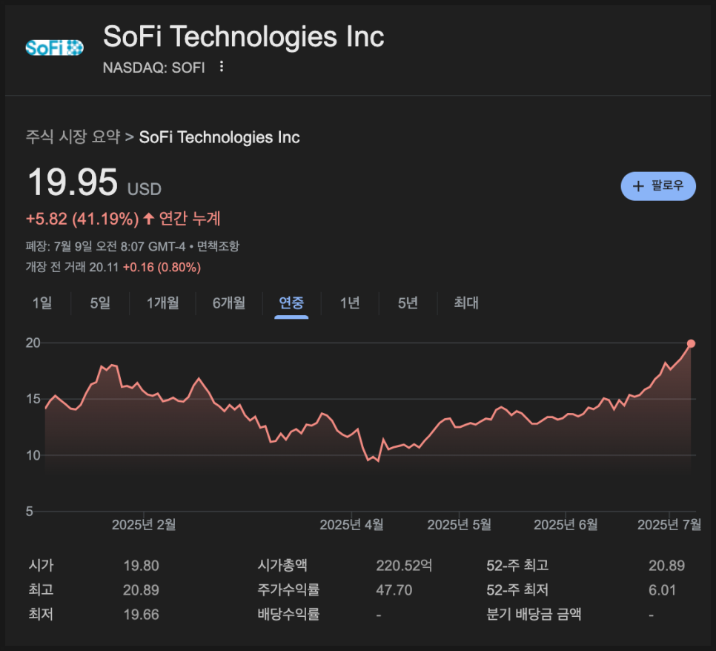Switch to the 6개월 chart range
716x651 pixels.
229,303
